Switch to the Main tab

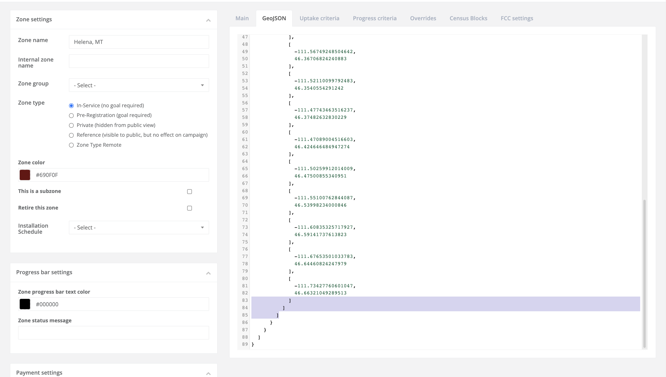pos(242,18)
